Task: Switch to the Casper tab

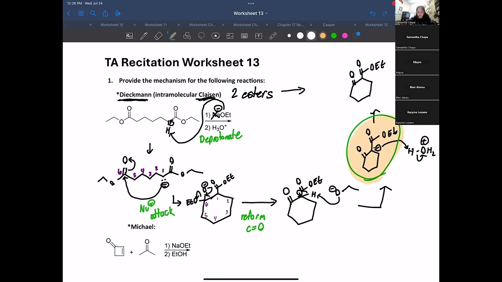Action: [x=329, y=25]
